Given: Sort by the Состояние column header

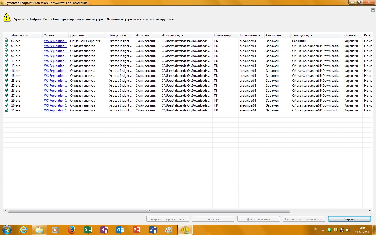Looking at the screenshot, I should [x=278, y=35].
